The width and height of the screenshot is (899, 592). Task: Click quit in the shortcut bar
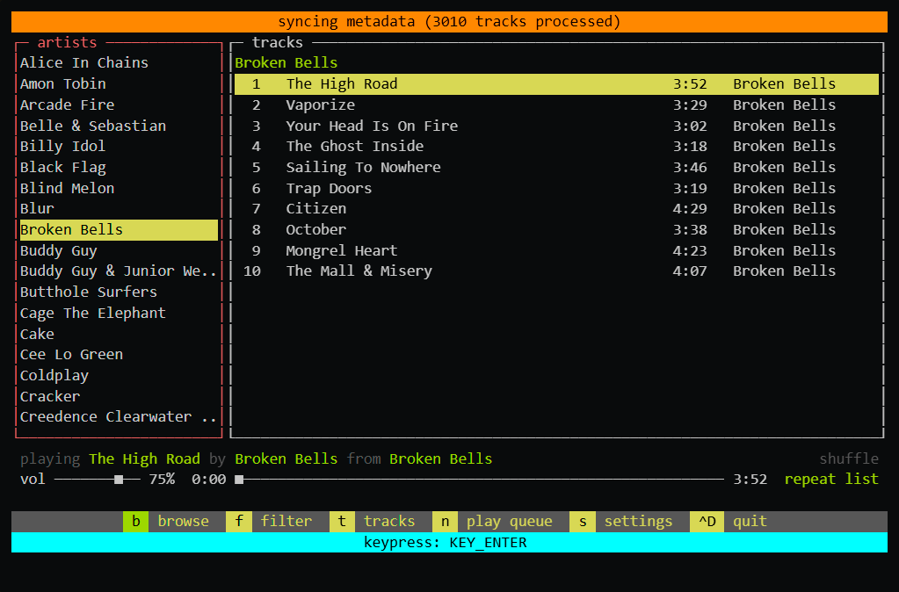click(x=750, y=521)
